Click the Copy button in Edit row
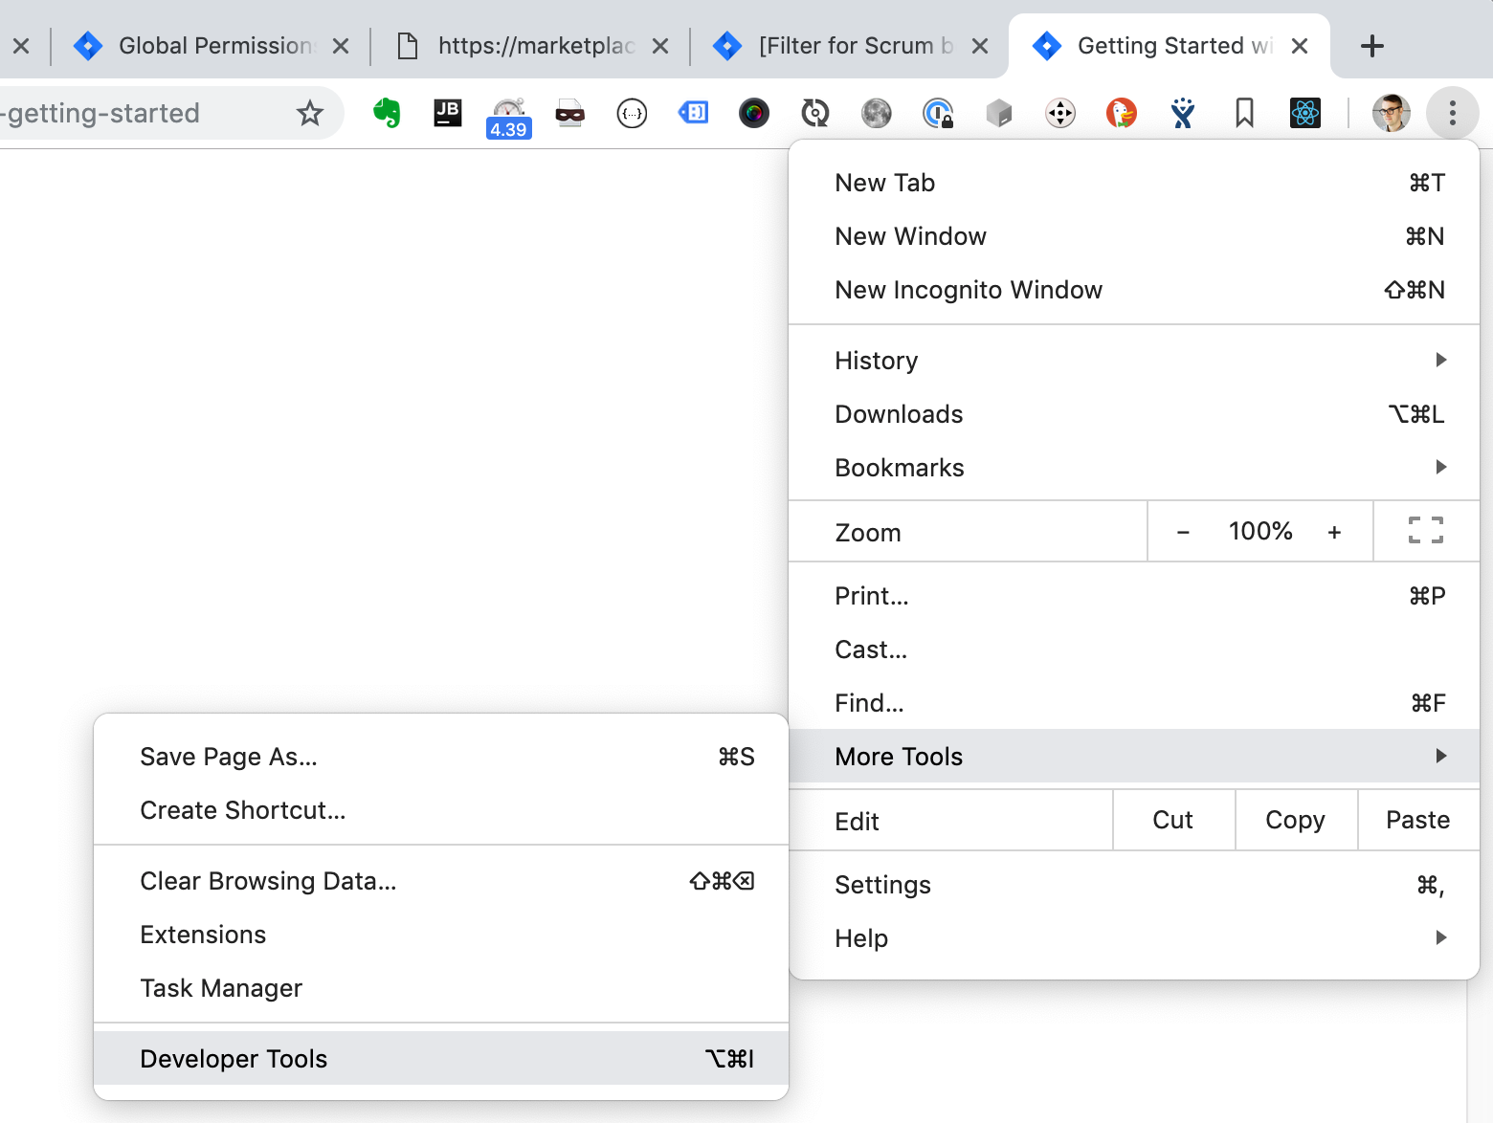This screenshot has width=1493, height=1123. coord(1295,821)
